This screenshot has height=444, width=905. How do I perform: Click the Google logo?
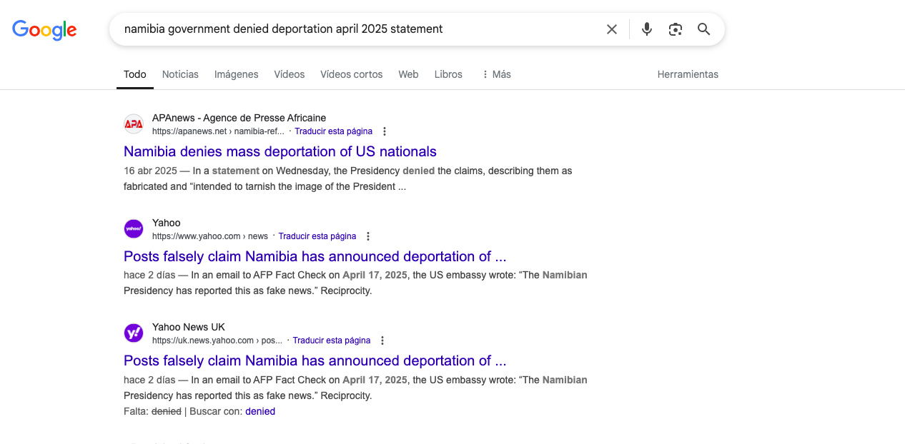point(44,29)
